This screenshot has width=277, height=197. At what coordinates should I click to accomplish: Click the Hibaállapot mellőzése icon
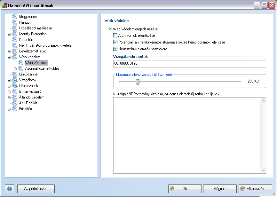tap(15, 28)
